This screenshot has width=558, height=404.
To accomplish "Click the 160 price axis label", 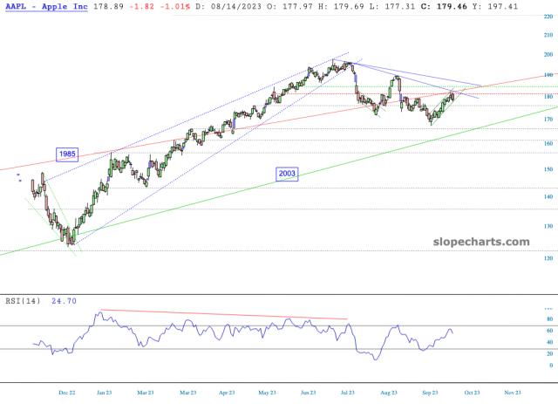I will click(x=548, y=143).
